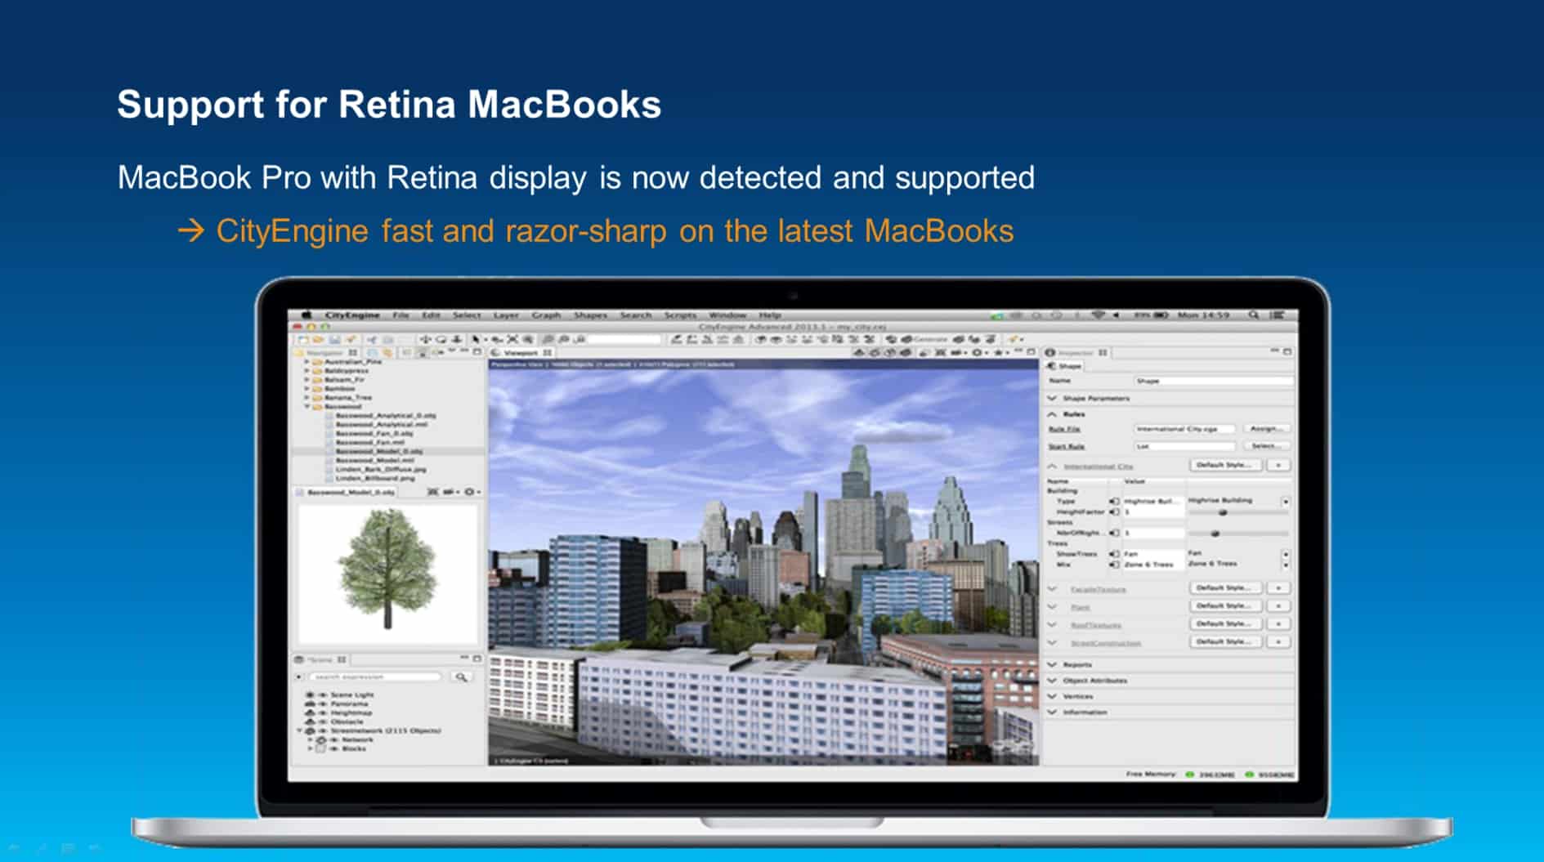The image size is (1544, 862).
Task: Toggle visibility of Scene Light layer
Action: click(x=322, y=695)
